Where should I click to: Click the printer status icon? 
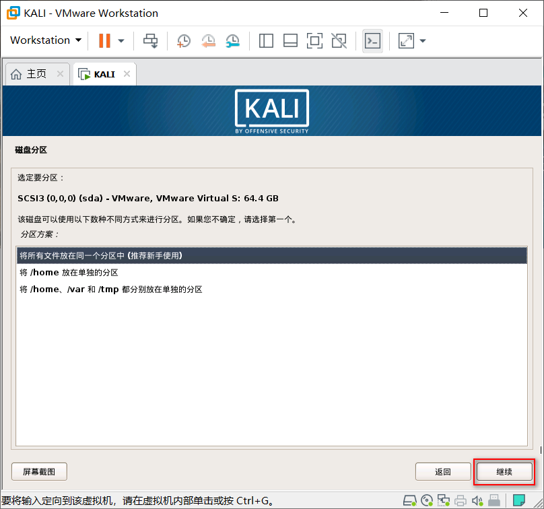pos(461,500)
